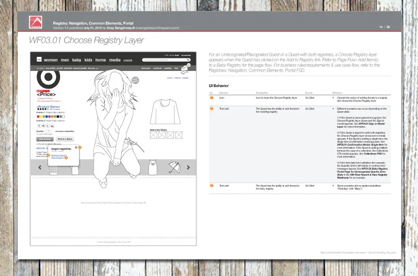This screenshot has width=418, height=276.
Task: Click the first On Click cell in the Events column
Action: coord(310,98)
